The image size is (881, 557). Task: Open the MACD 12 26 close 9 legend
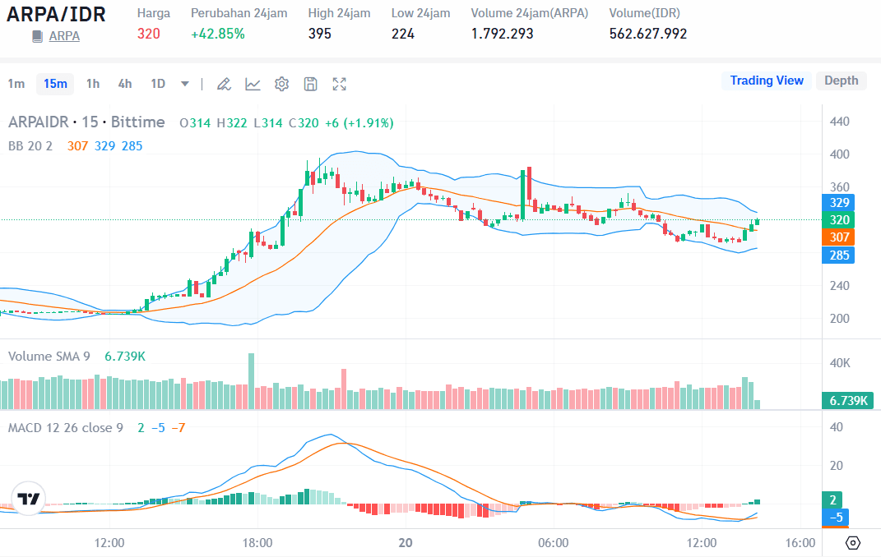click(66, 428)
